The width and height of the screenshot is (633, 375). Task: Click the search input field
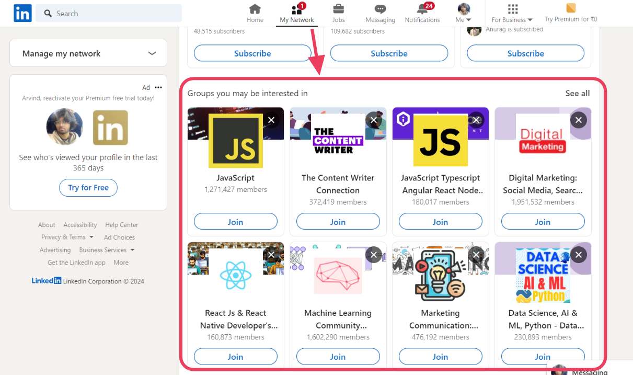click(109, 13)
